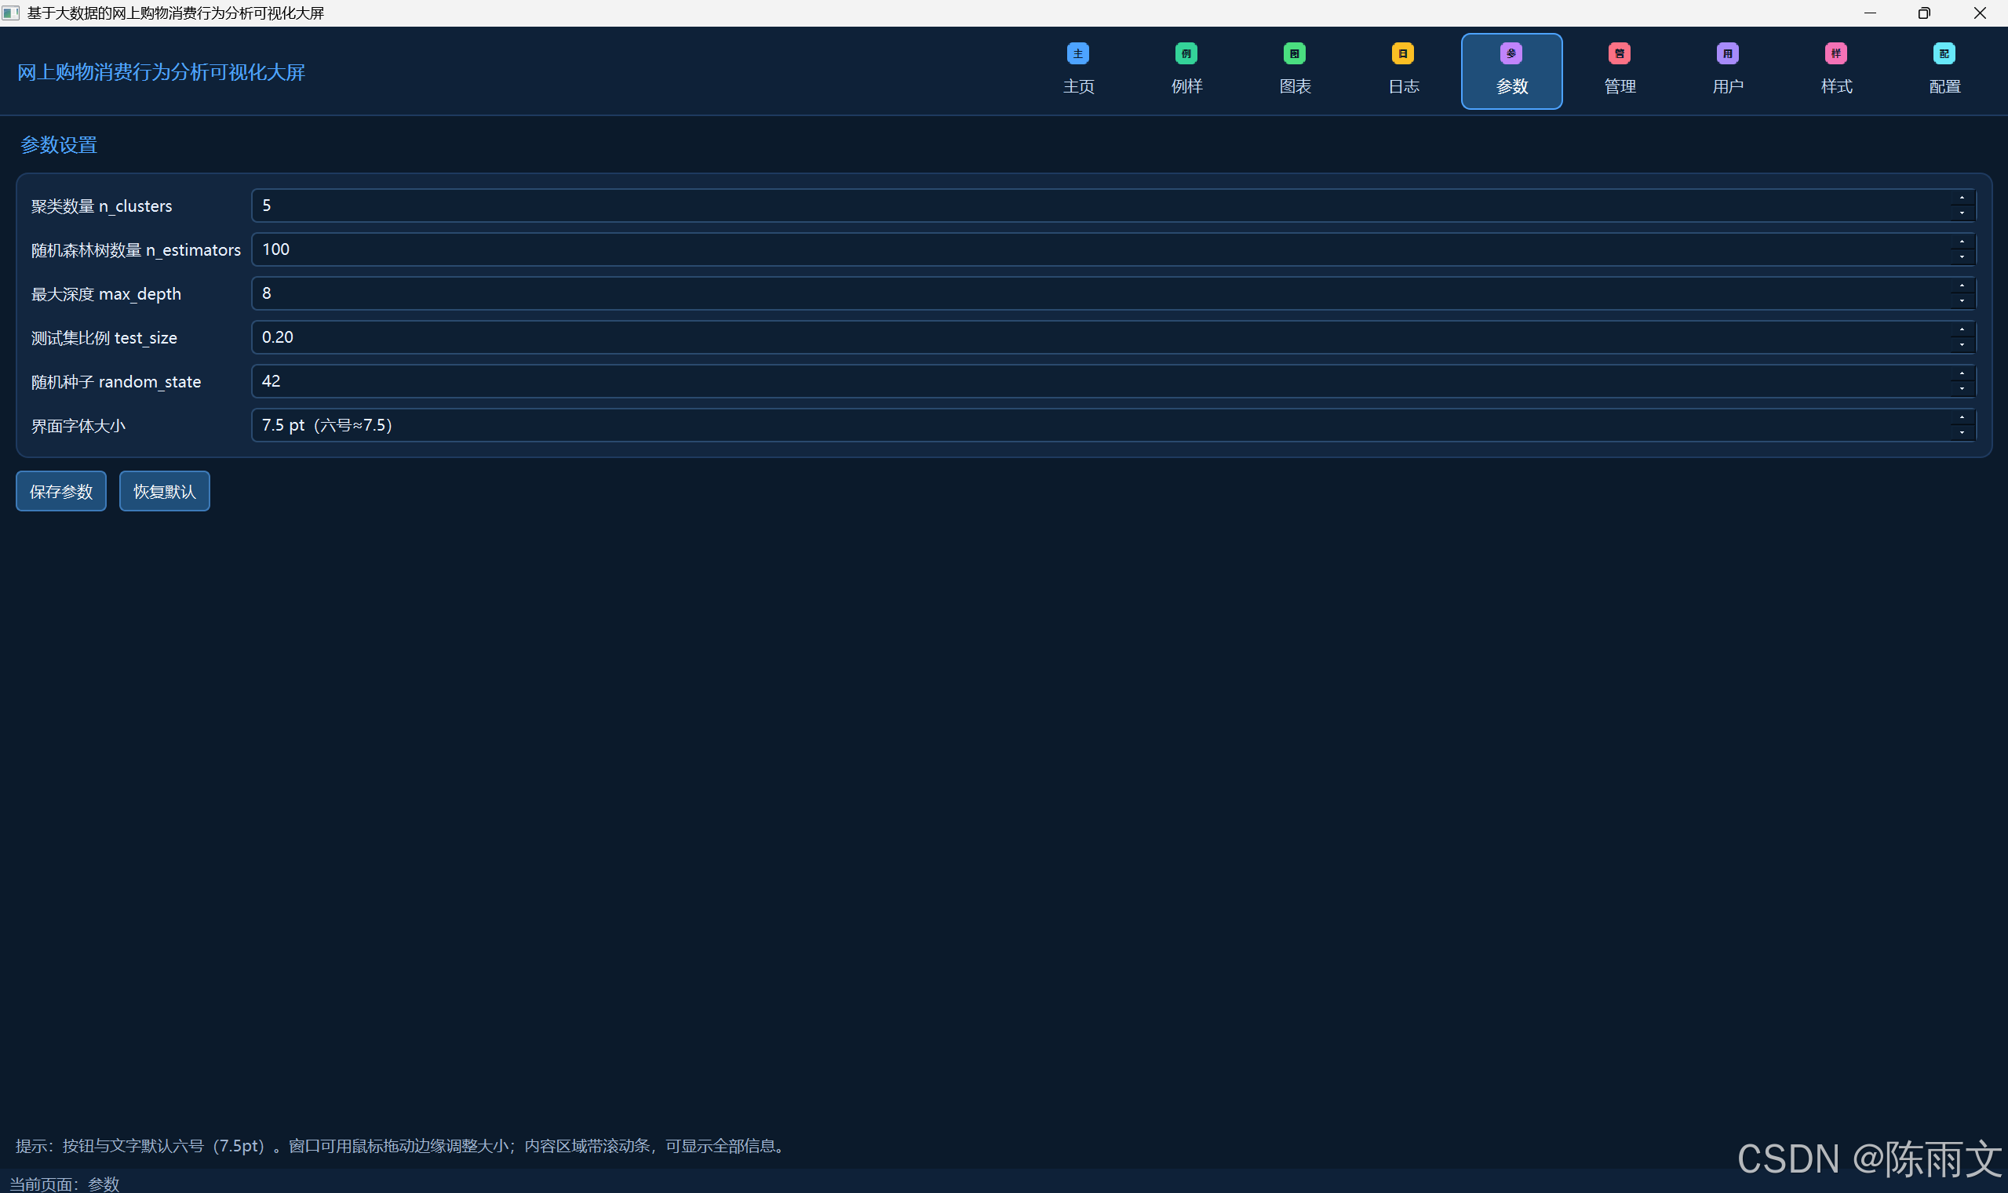This screenshot has width=2008, height=1193.
Task: Increase 界面字体大小 with the up arrow
Action: 1962,417
